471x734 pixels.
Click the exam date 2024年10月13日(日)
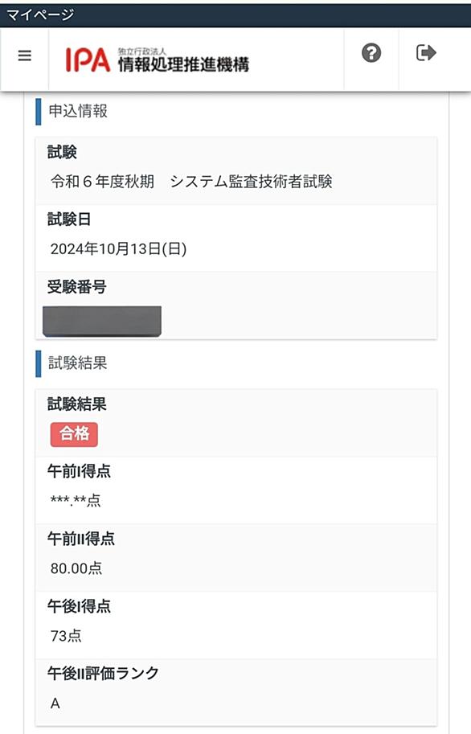[118, 248]
